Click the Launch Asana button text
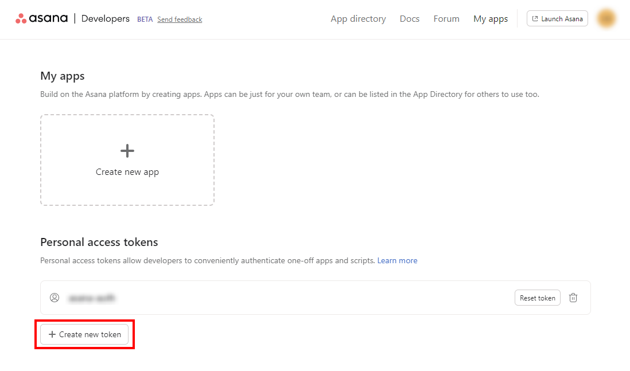630x371 pixels. click(x=562, y=19)
